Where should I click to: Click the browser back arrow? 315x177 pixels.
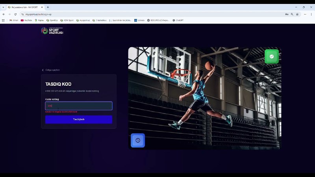4,14
